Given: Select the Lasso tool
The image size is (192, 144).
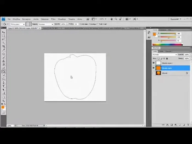Looking at the screenshot, I should [4, 39].
